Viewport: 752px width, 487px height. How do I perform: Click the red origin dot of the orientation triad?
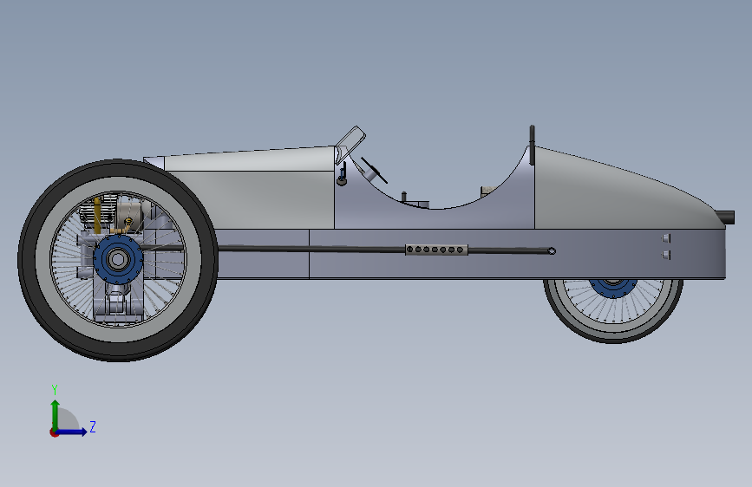(x=54, y=432)
